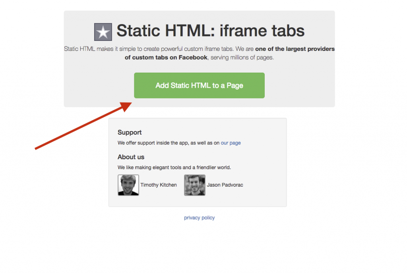Click the About us section heading
407x274 pixels.
click(x=131, y=157)
